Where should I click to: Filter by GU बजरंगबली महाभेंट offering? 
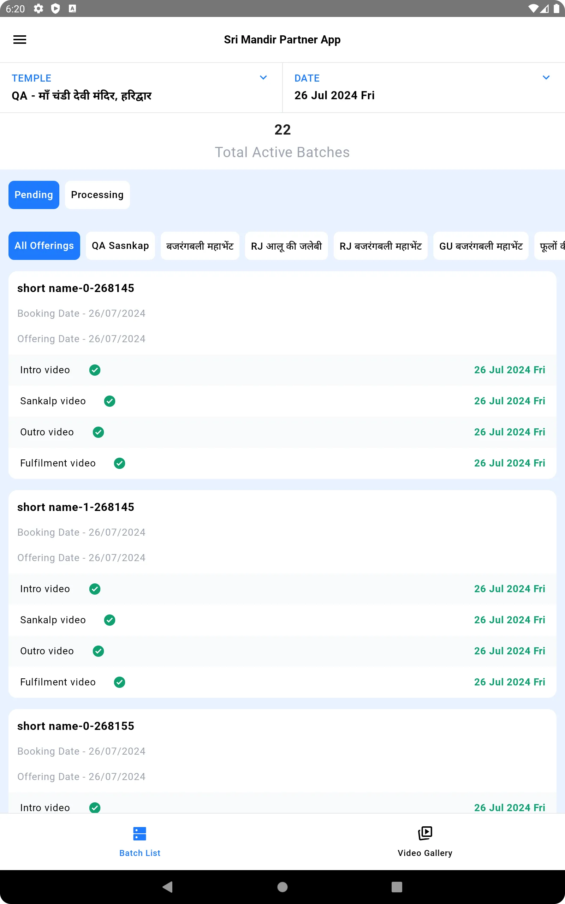coord(481,246)
